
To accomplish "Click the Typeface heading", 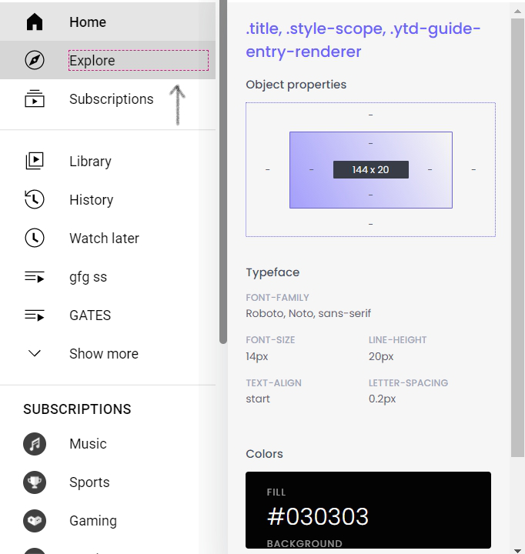I will 273,272.
